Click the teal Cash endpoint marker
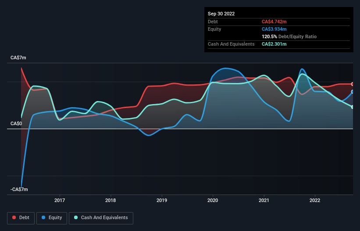360x231 pixels. (353, 107)
